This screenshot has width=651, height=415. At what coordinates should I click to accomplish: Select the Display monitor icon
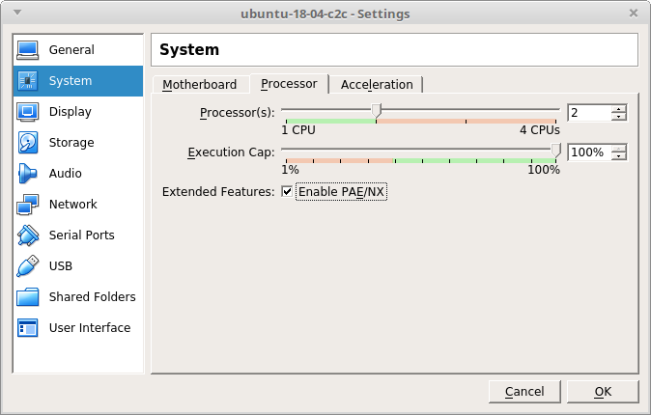click(x=28, y=112)
